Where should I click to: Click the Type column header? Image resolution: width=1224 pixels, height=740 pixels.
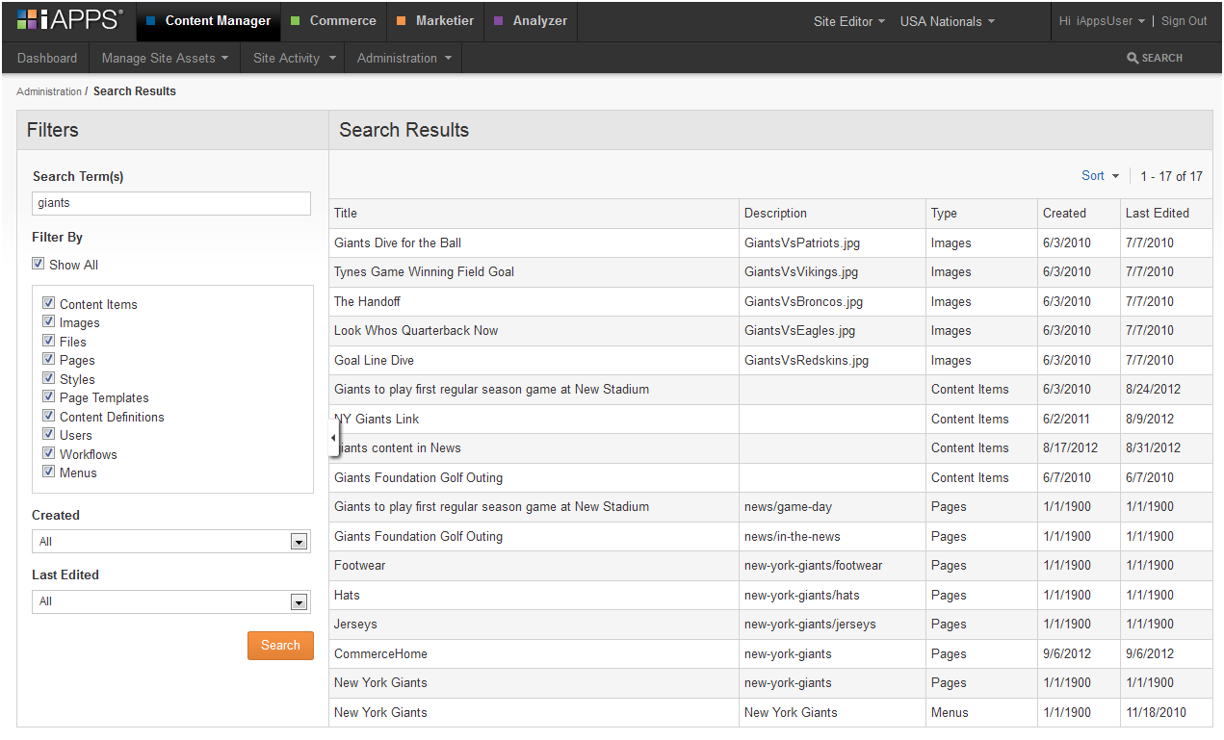point(981,214)
